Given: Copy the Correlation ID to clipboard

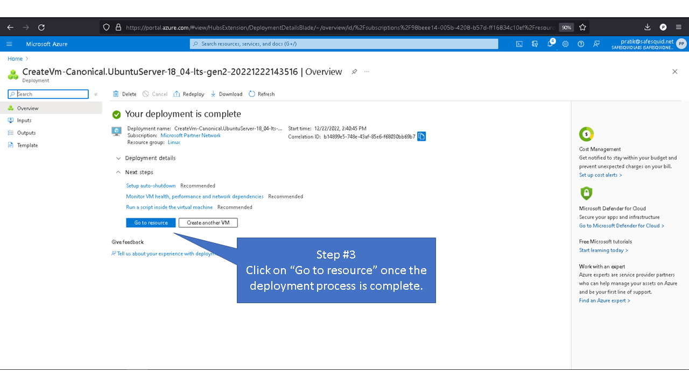Looking at the screenshot, I should tap(421, 137).
